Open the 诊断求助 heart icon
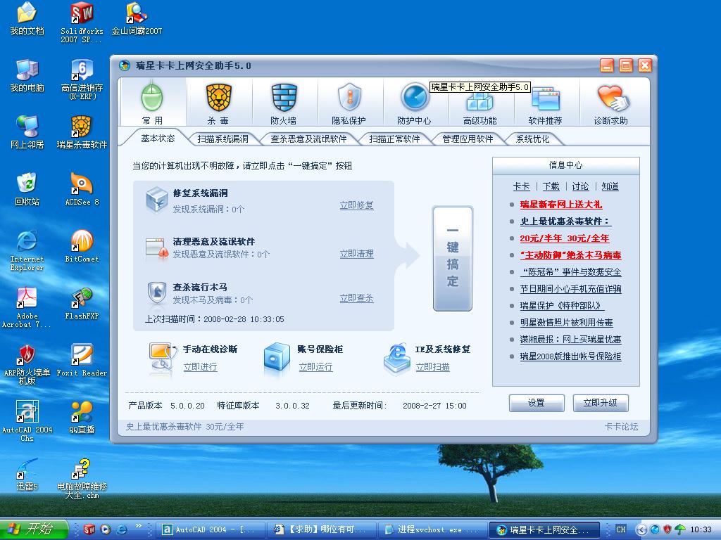721x540 pixels. click(613, 98)
